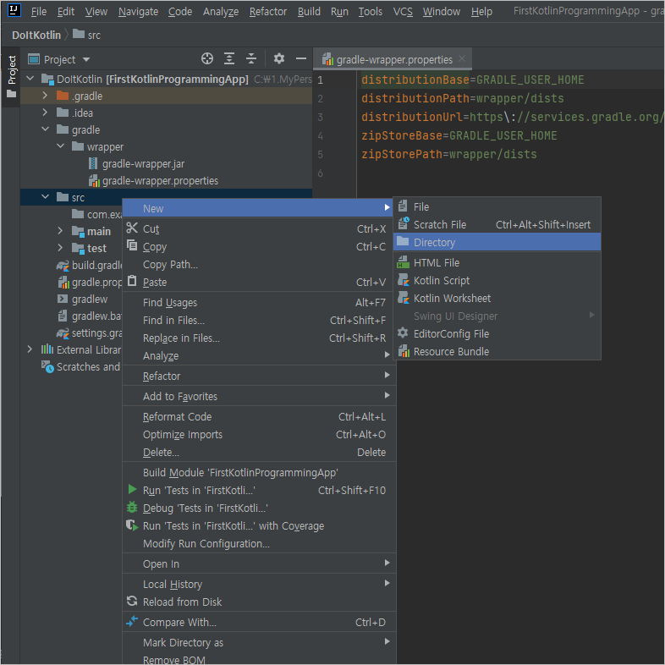
Task: Click the File icon in New submenu
Action: [403, 206]
